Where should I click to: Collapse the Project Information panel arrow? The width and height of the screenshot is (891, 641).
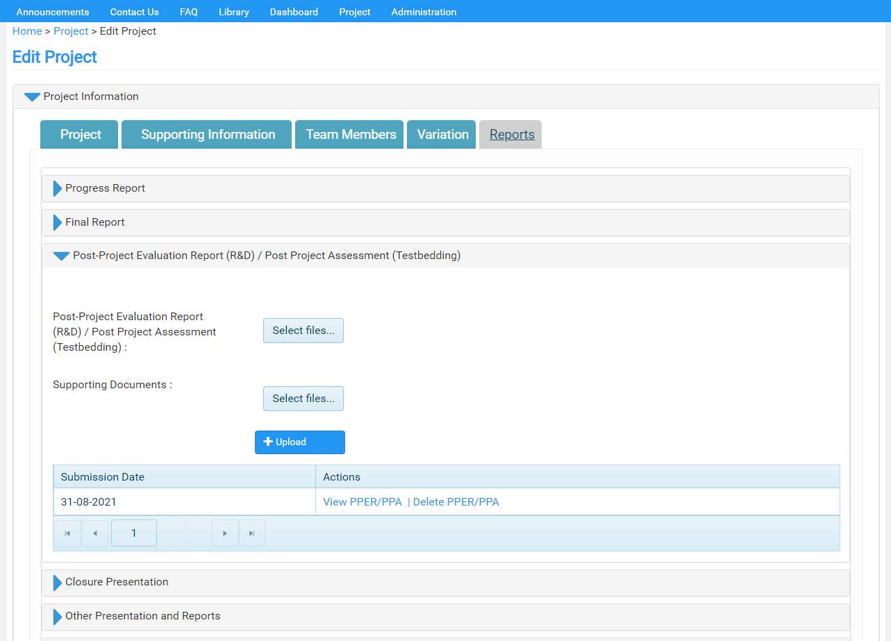click(x=32, y=97)
